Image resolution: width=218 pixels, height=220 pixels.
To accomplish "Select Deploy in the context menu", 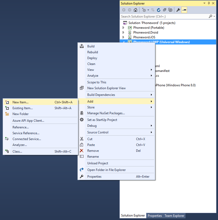I will (x=116, y=58).
